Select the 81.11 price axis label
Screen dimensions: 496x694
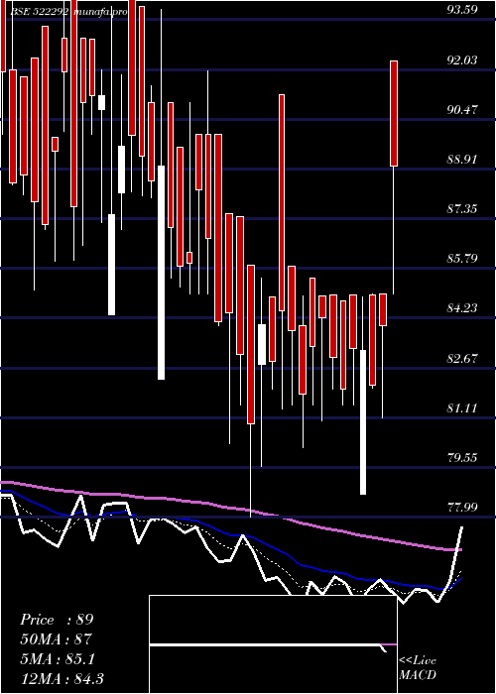pos(462,407)
